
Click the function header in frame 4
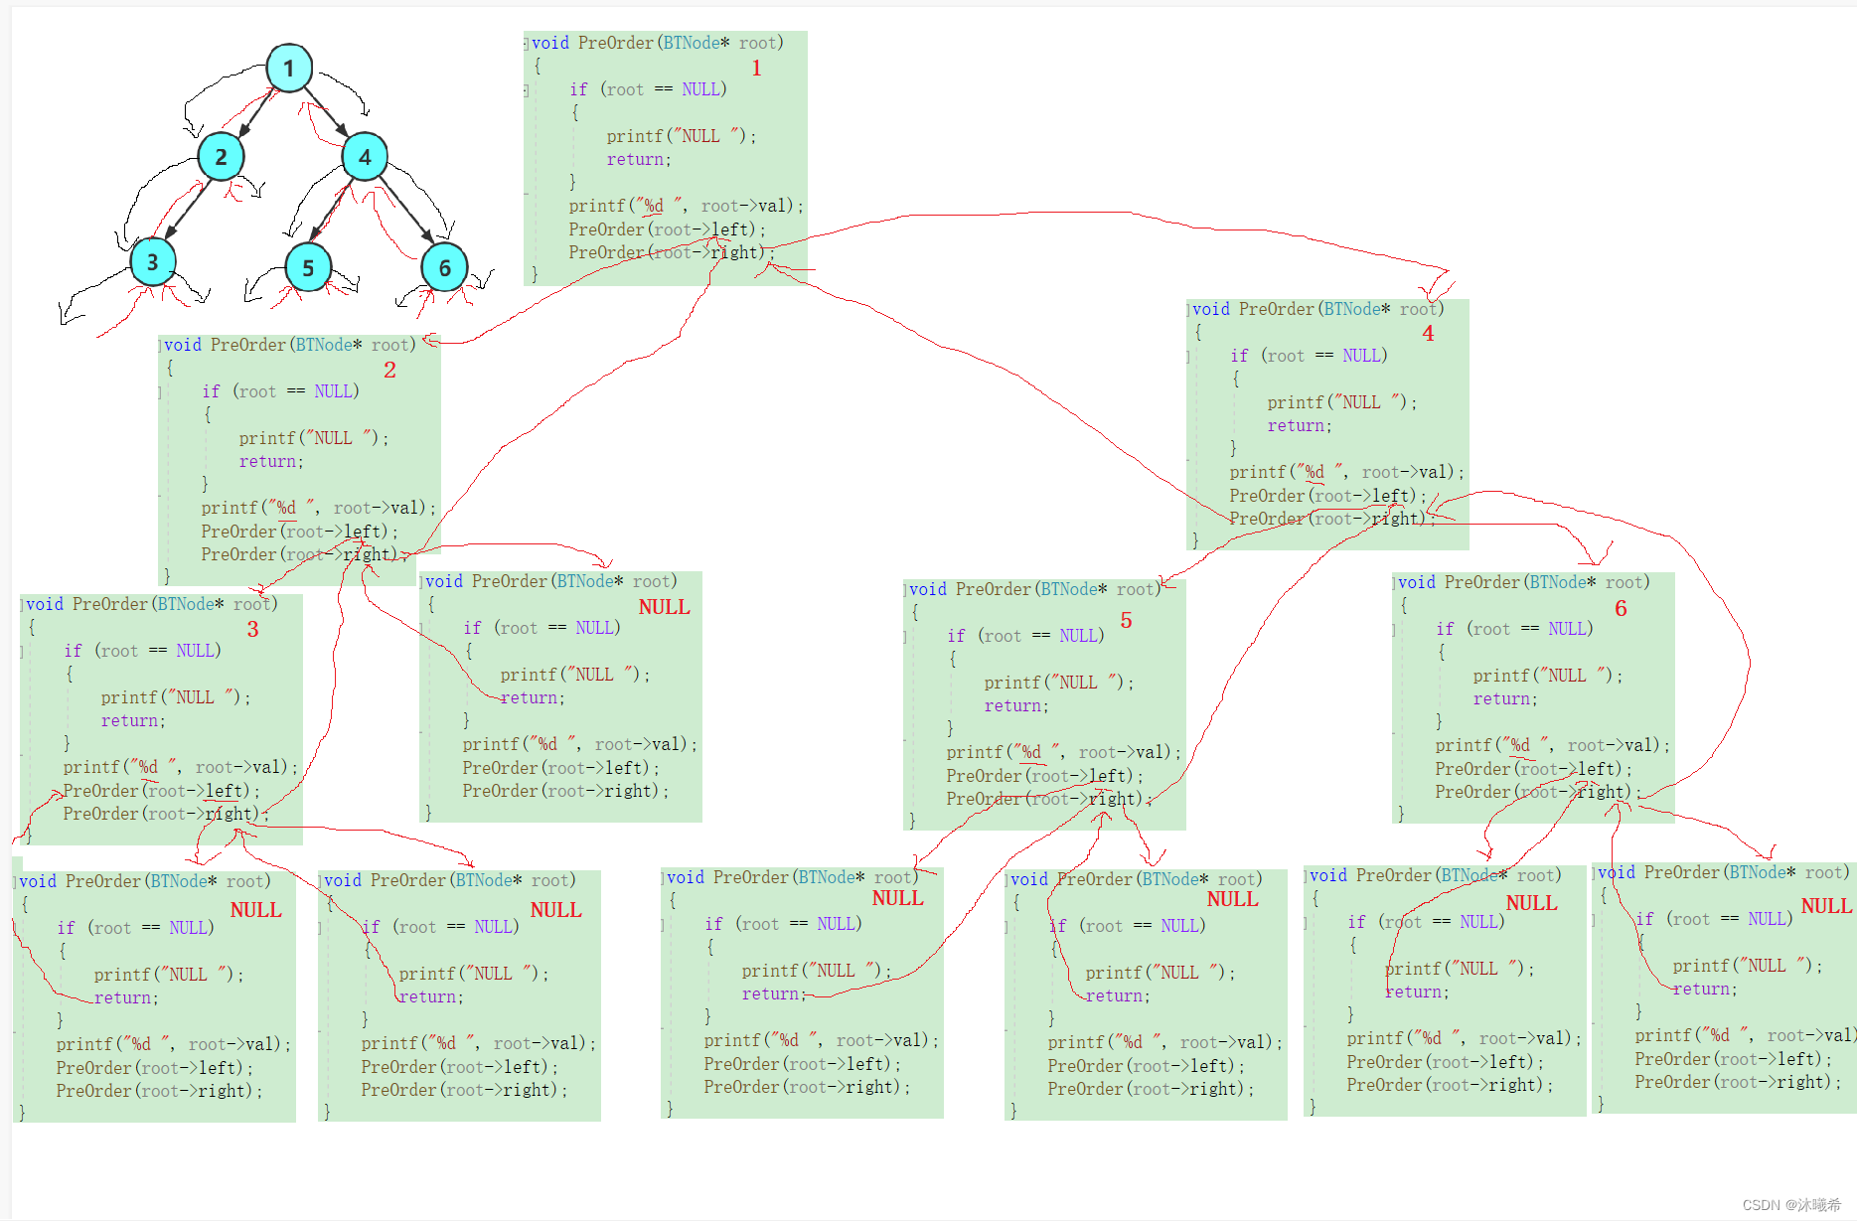1318,309
